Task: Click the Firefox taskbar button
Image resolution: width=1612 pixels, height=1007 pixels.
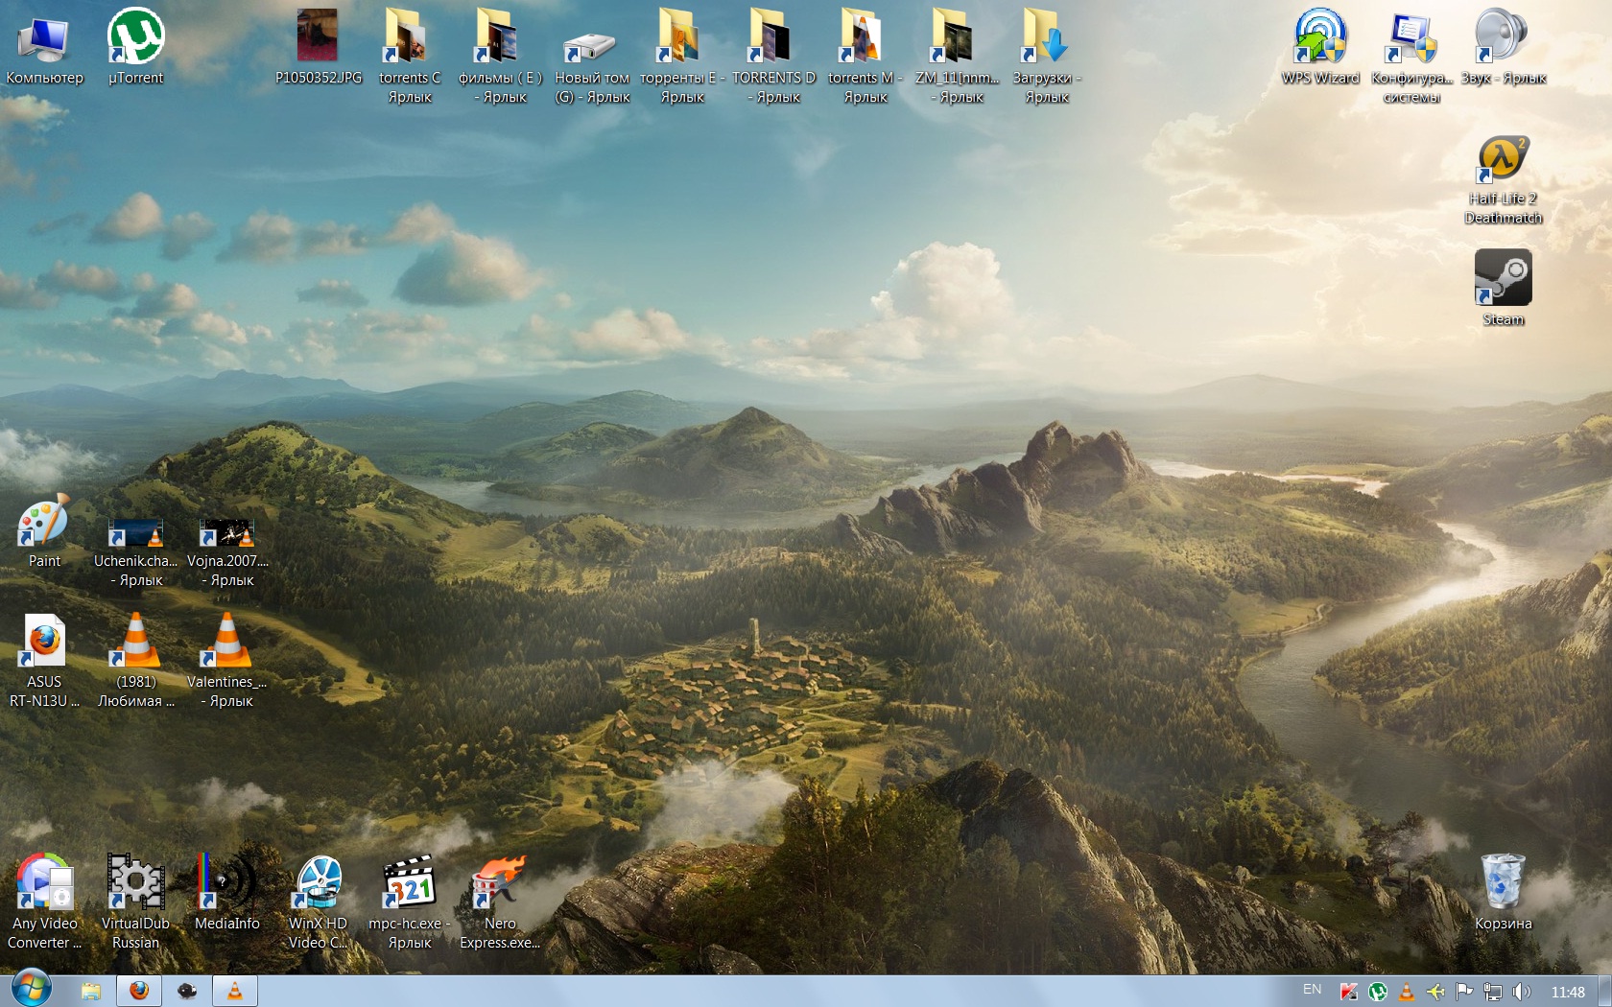Action: click(x=139, y=991)
